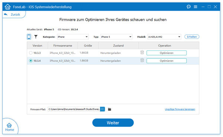The height and width of the screenshot is (137, 223).
Task: Click firmware name in the 10.3.3 row
Action: coord(62,53)
